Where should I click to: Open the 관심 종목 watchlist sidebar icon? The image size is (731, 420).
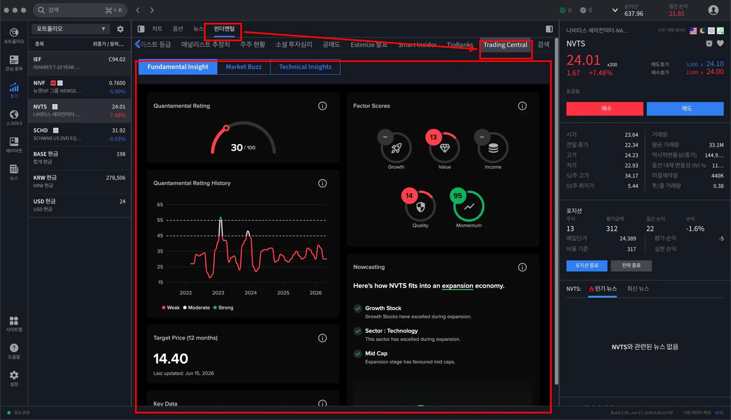(x=14, y=63)
